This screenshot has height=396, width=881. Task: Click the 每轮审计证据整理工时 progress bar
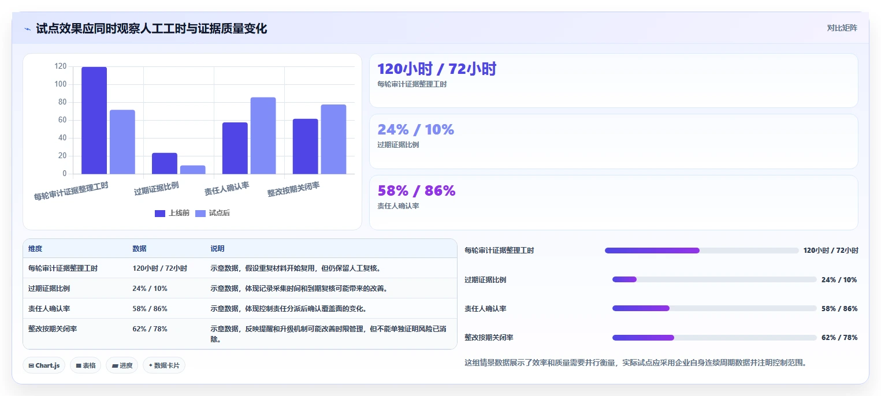click(x=701, y=251)
